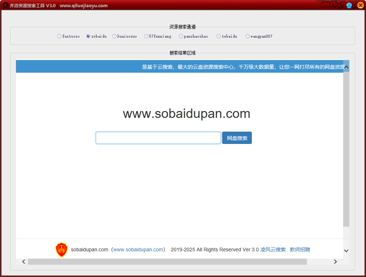Open the 凌风云搜索 link

pos(273,250)
